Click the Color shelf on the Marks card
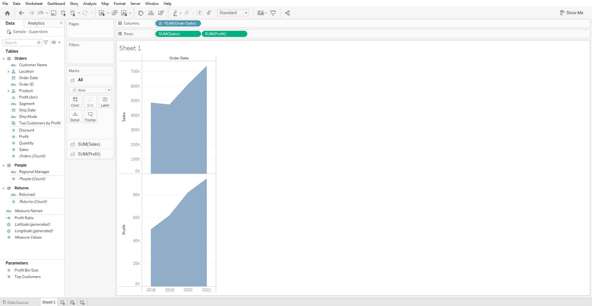The image size is (592, 306). coord(75,102)
